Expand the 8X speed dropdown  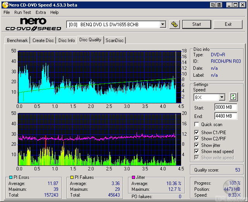(x=222, y=98)
